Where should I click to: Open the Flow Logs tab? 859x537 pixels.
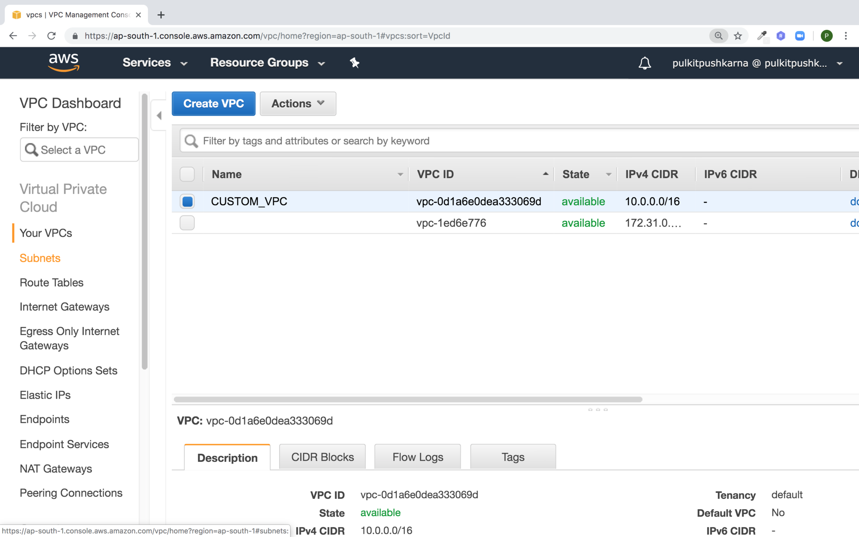point(418,457)
